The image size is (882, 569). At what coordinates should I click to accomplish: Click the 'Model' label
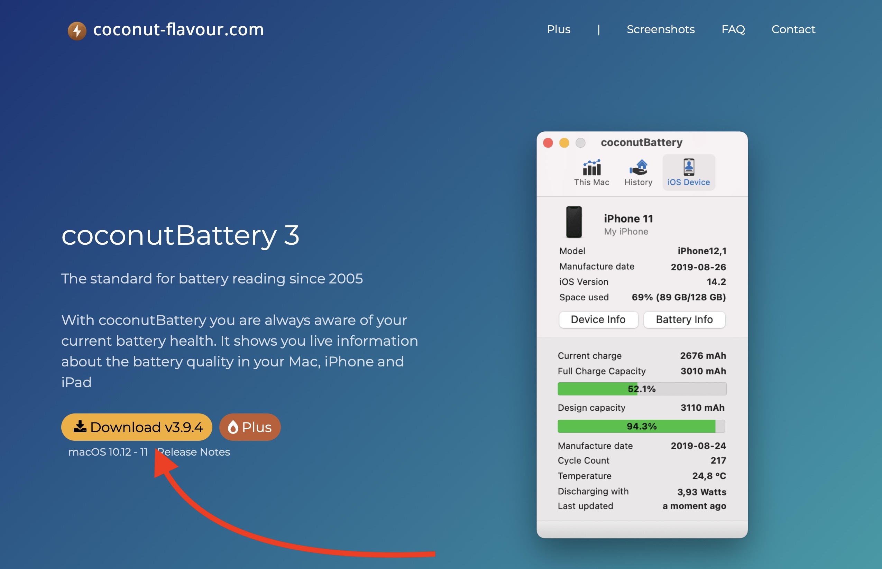[x=572, y=251]
